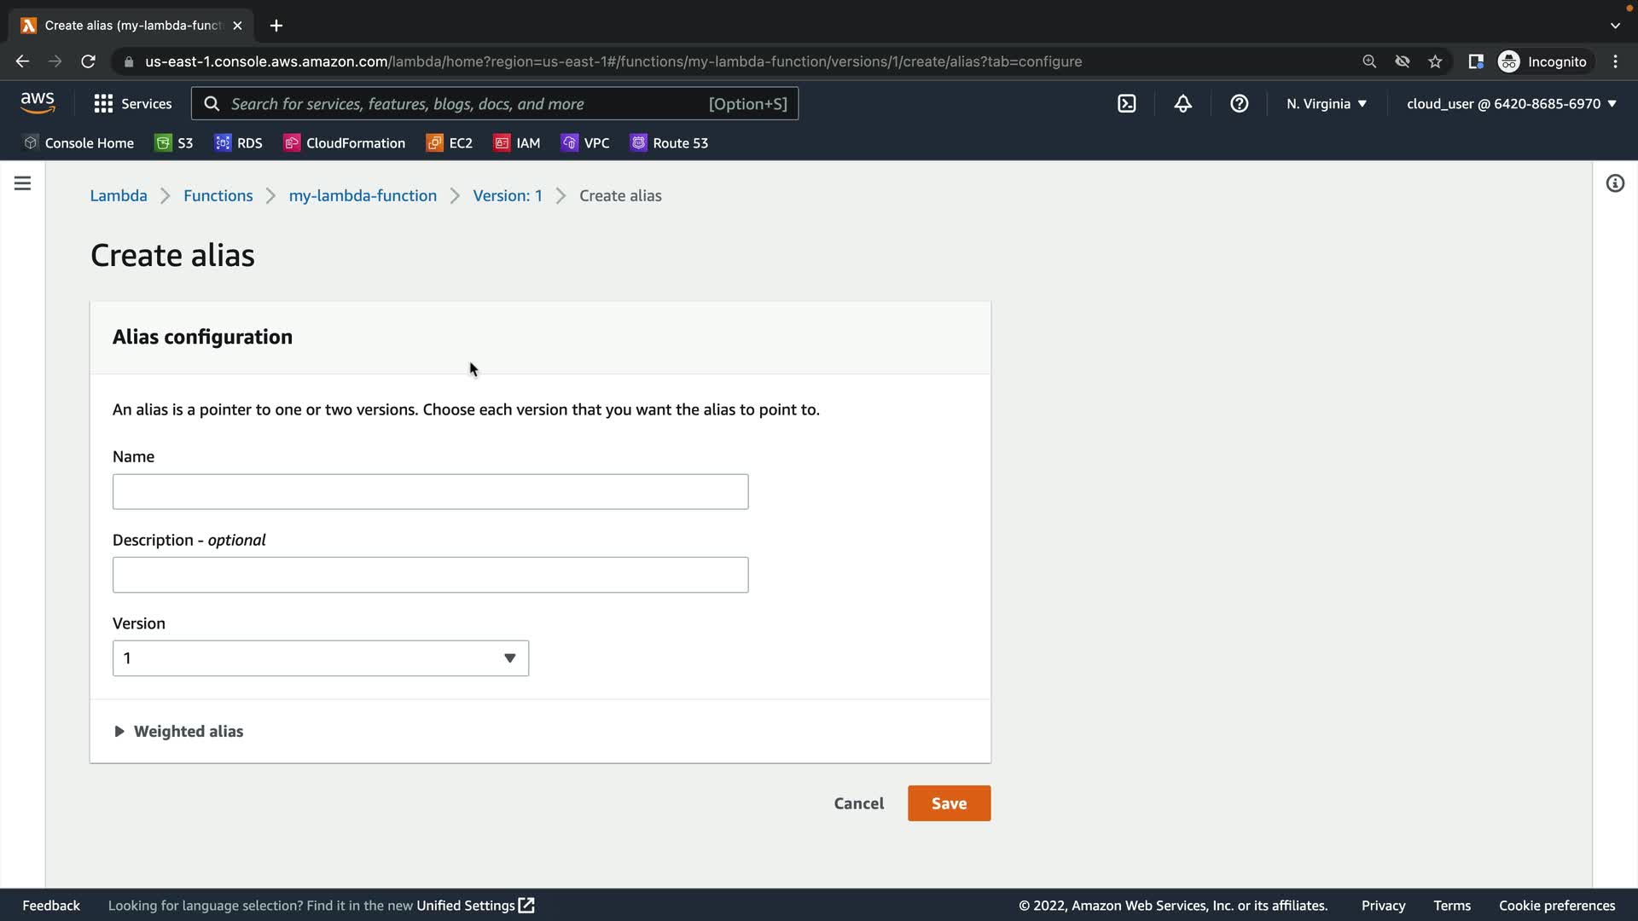Click the Cancel button
This screenshot has height=921, width=1638.
(858, 802)
